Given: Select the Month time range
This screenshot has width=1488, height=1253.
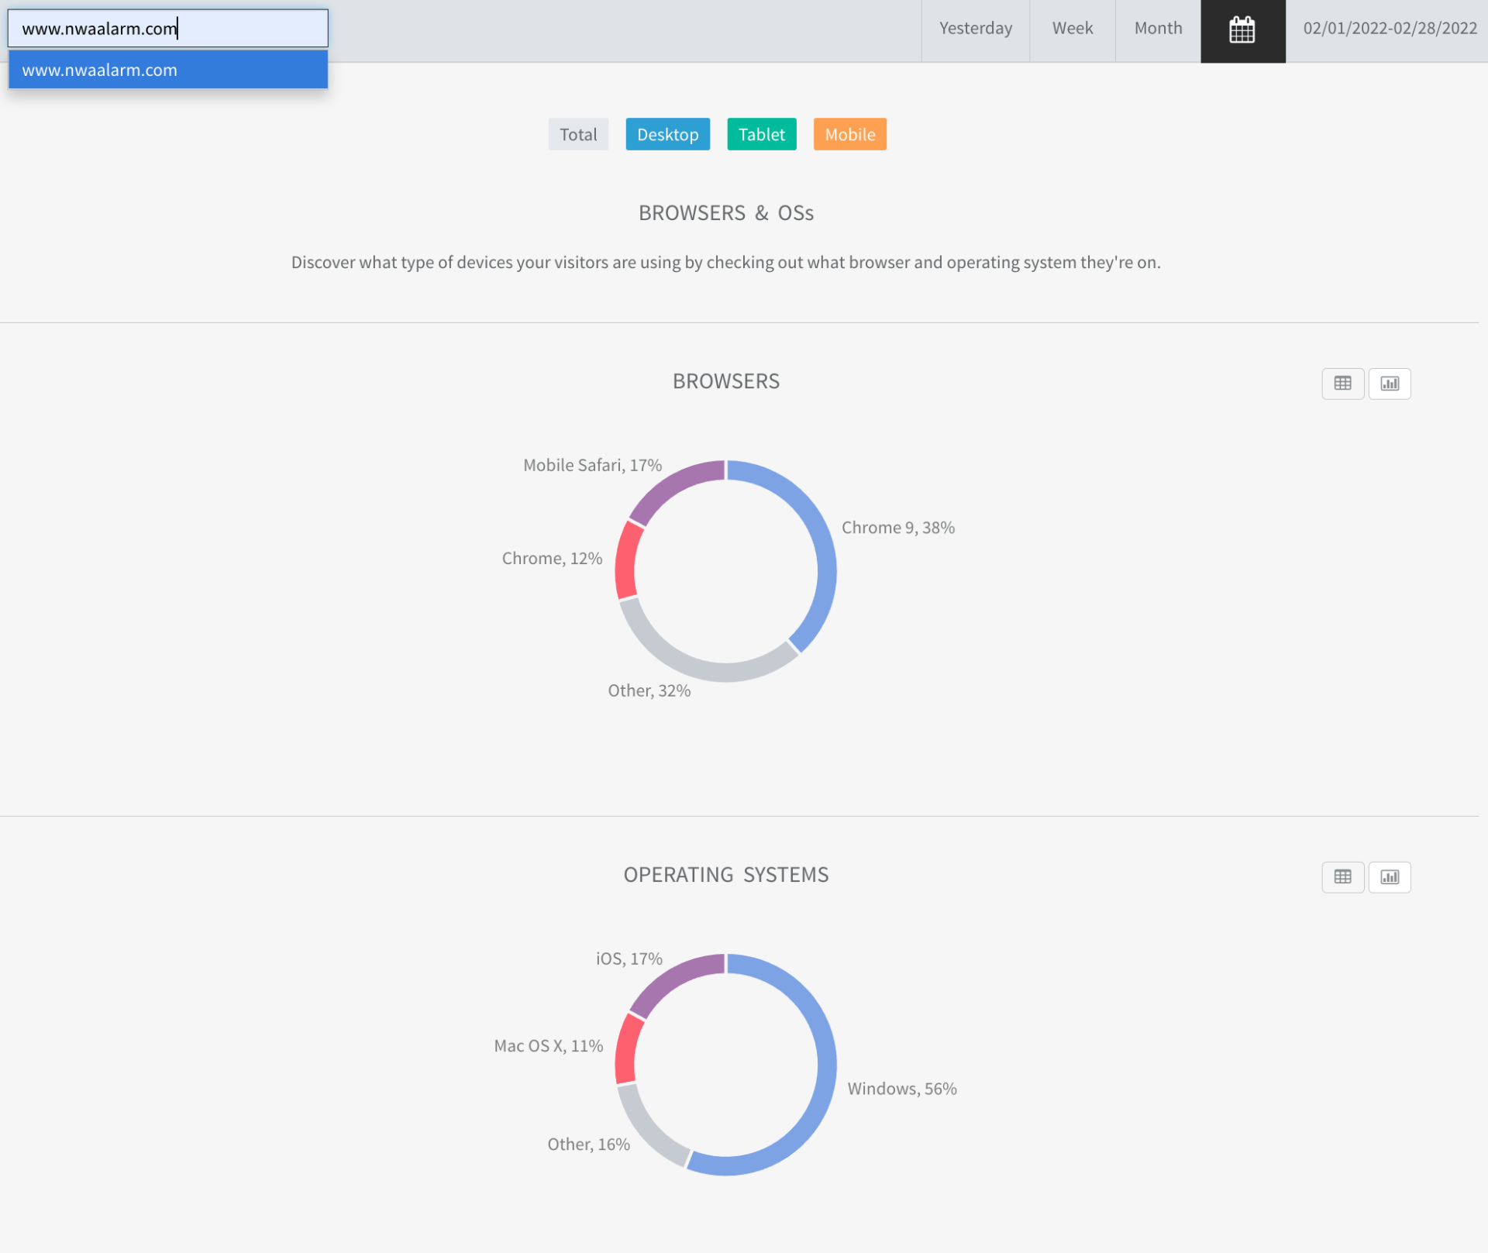Looking at the screenshot, I should (1158, 29).
